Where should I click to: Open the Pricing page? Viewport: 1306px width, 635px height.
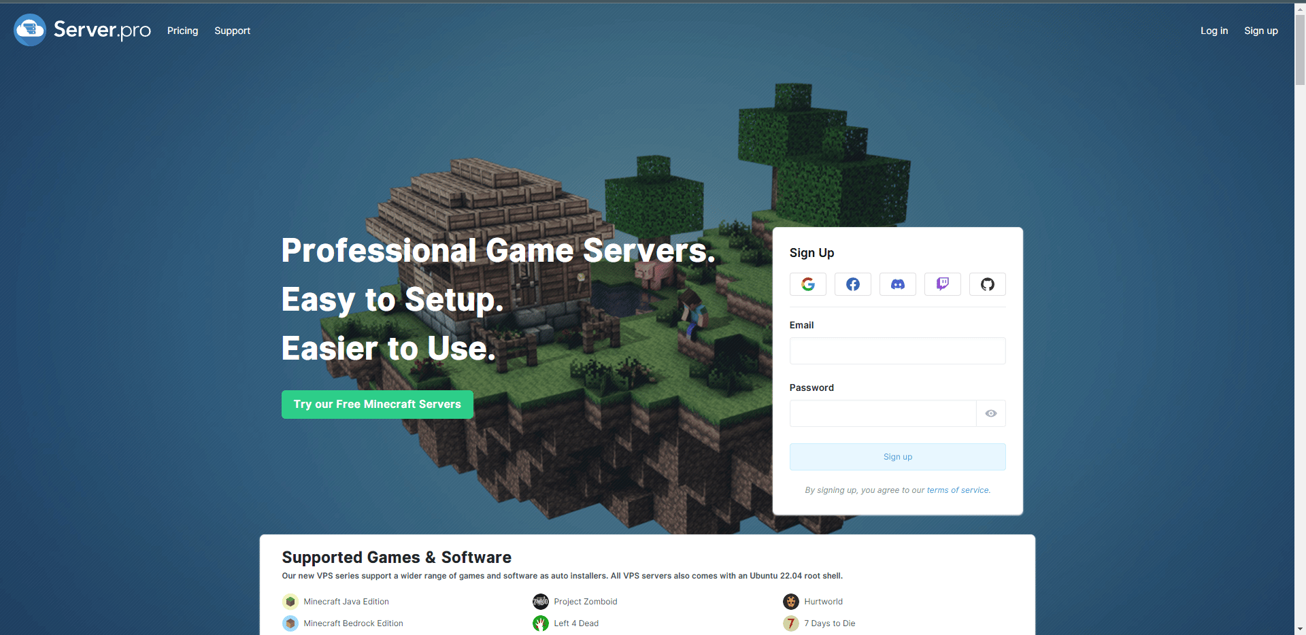tap(183, 31)
